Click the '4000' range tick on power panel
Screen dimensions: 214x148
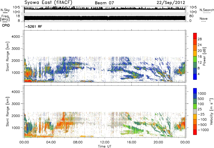(16, 37)
